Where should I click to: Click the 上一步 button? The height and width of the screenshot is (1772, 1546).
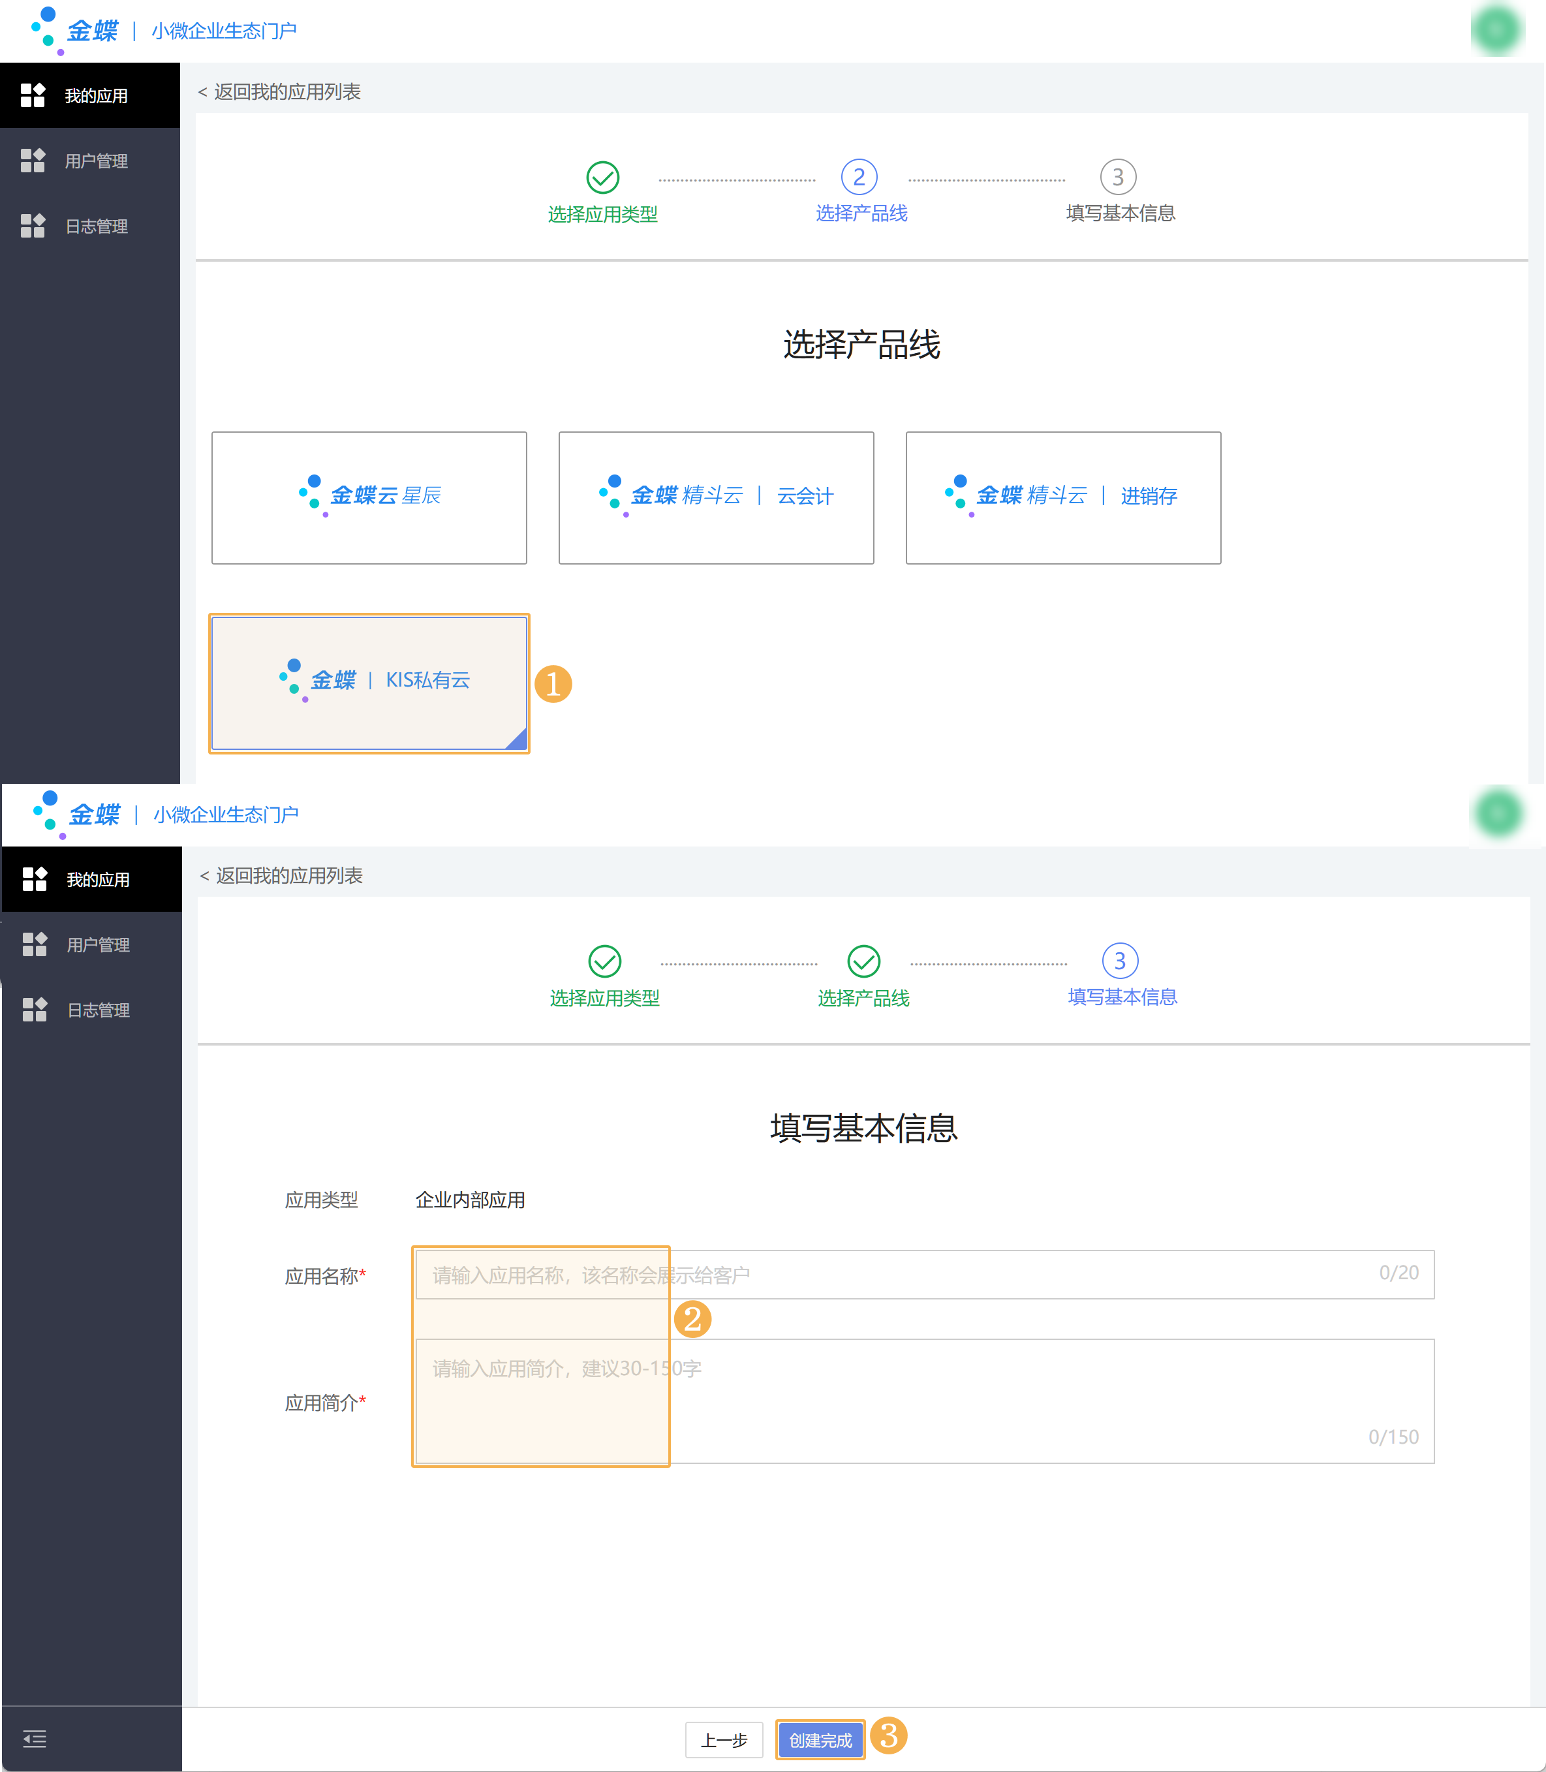click(724, 1740)
